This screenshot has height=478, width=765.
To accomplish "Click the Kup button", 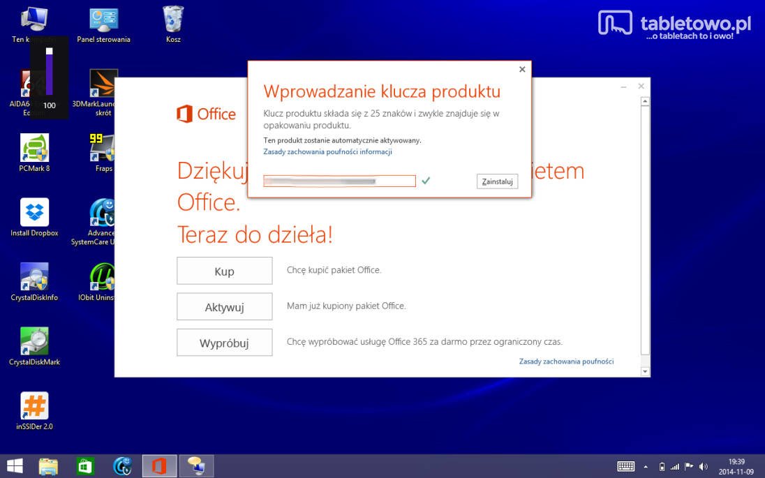I will [225, 271].
